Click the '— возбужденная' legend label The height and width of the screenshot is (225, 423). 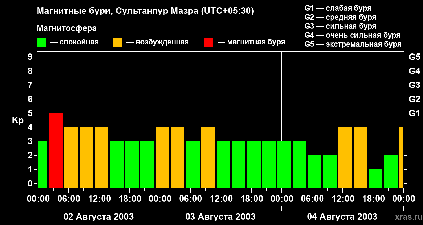click(x=157, y=42)
